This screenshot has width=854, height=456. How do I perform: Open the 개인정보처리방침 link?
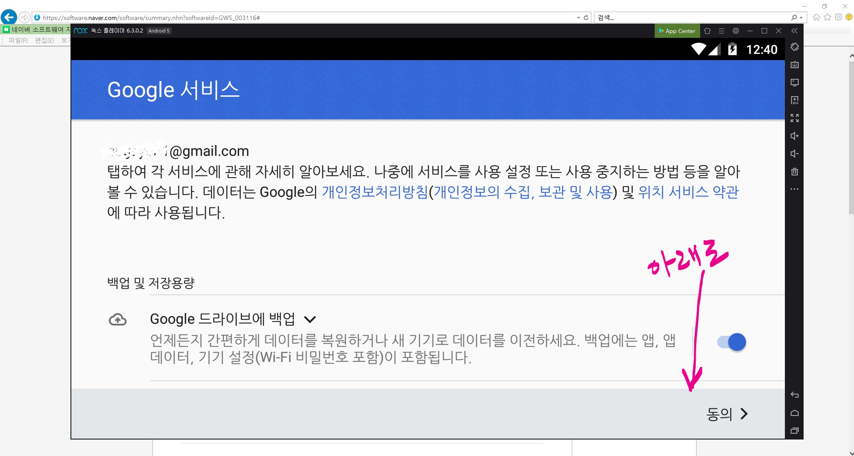pos(375,192)
